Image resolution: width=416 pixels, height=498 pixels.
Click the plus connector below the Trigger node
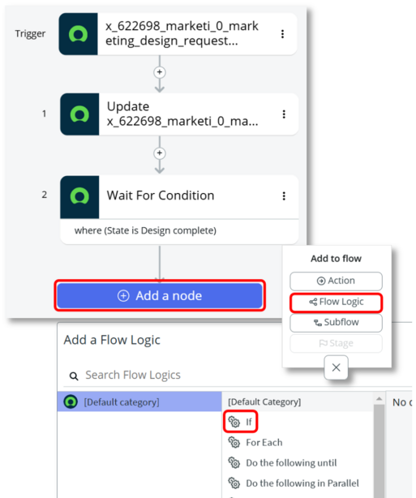tap(160, 72)
